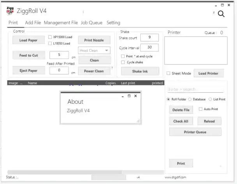Expand the Head Clean dropdown

point(94,50)
